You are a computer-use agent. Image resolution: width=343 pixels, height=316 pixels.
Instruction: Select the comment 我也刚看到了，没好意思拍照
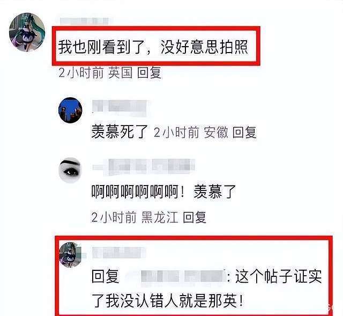tap(153, 47)
